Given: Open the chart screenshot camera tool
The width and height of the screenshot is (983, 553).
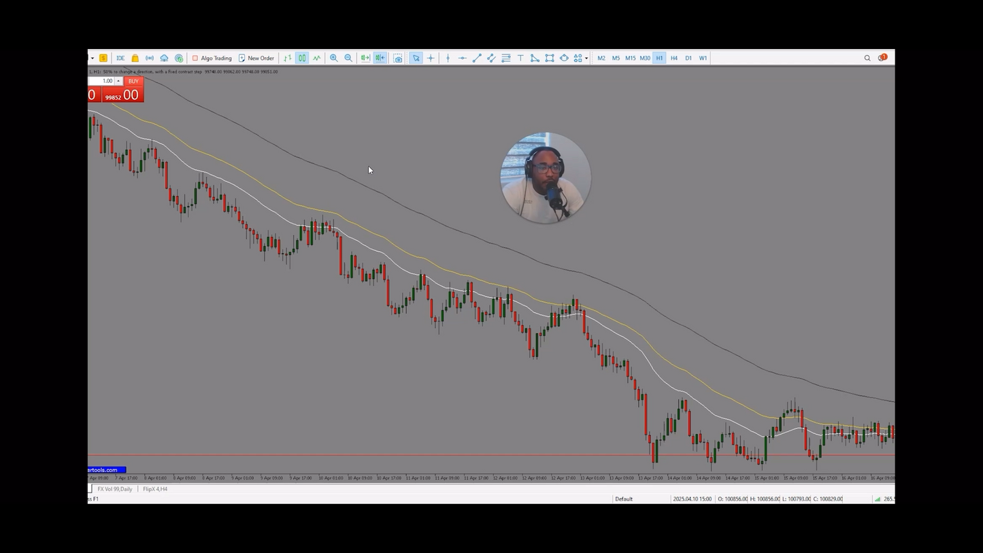Looking at the screenshot, I should pyautogui.click(x=397, y=58).
